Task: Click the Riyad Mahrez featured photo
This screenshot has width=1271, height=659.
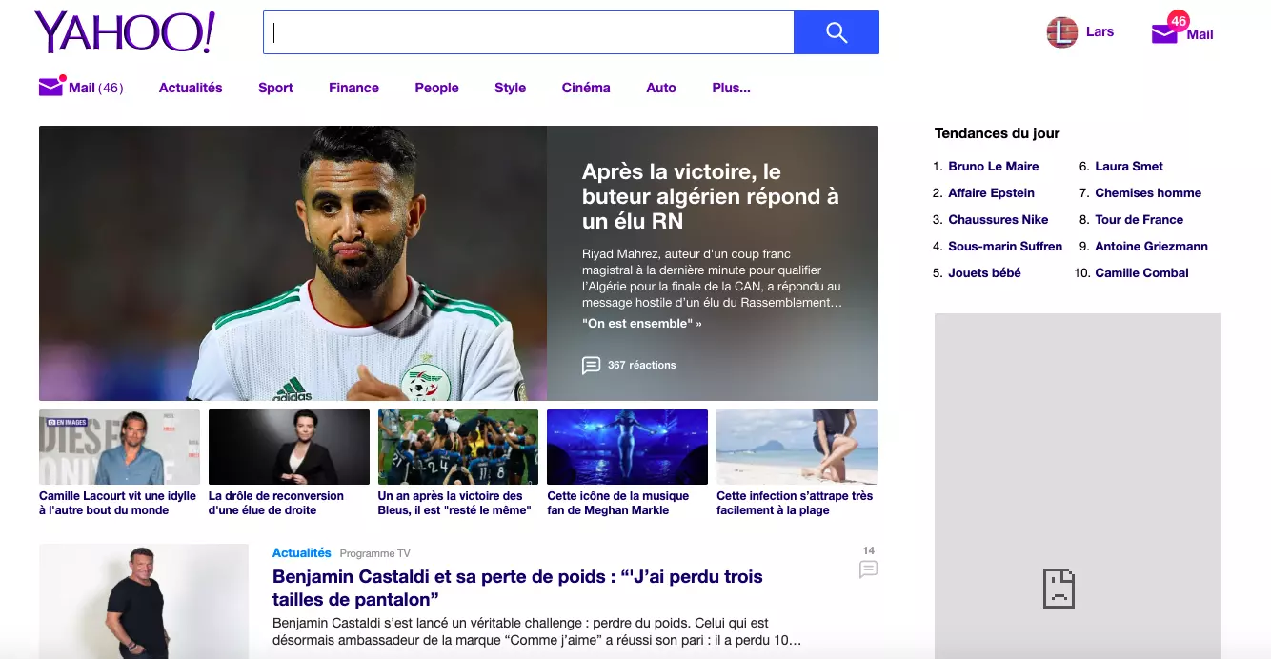Action: (x=293, y=263)
